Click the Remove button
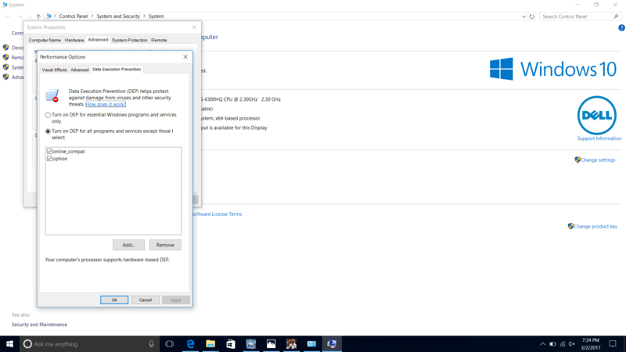This screenshot has height=352, width=626. [165, 245]
